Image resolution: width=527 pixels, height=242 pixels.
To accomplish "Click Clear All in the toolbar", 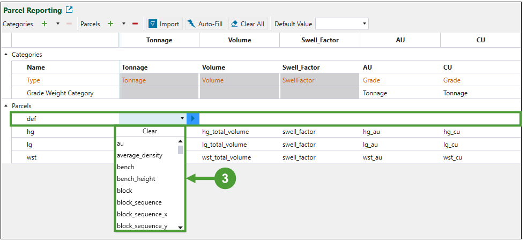I will click(247, 24).
